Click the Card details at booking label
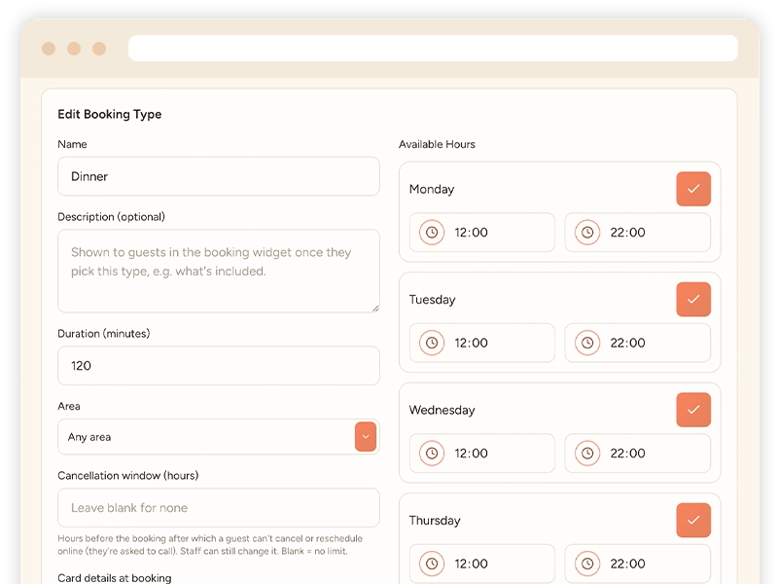 (115, 578)
